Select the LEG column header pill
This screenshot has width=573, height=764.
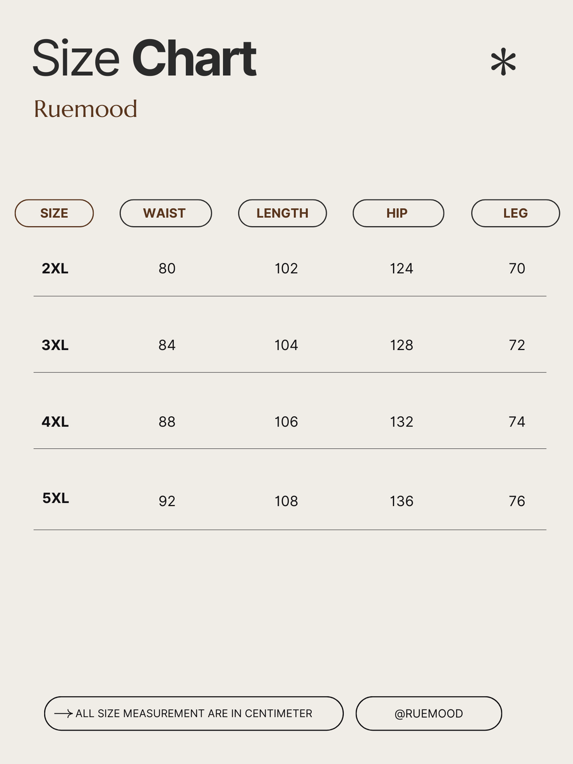click(x=515, y=213)
